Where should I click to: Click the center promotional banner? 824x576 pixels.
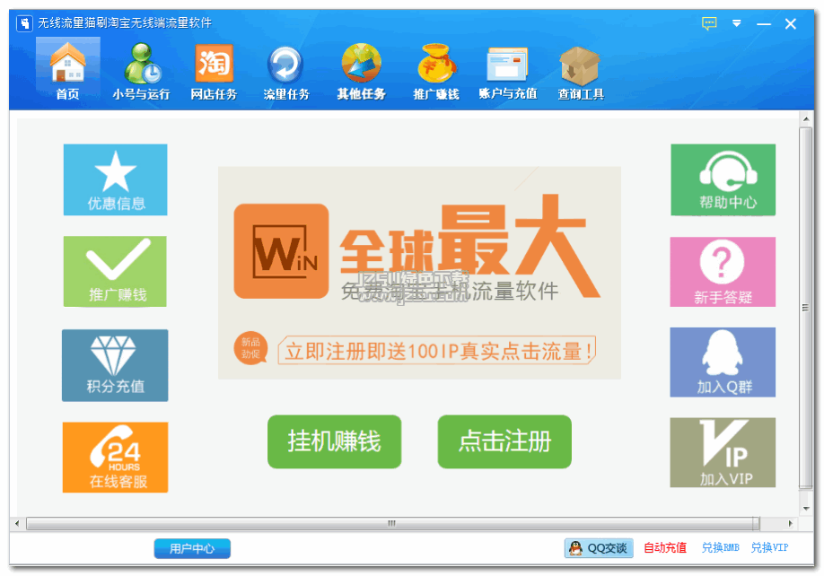[419, 273]
